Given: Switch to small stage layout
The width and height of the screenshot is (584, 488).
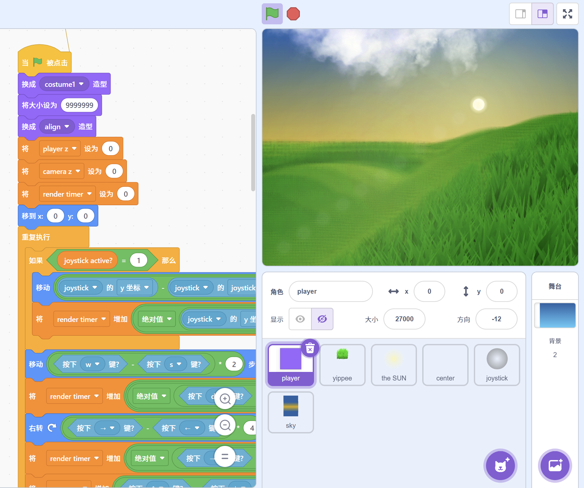Looking at the screenshot, I should point(521,14).
